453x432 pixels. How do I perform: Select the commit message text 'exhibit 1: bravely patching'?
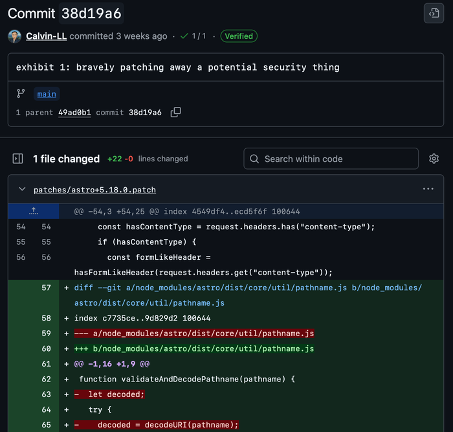(x=90, y=67)
